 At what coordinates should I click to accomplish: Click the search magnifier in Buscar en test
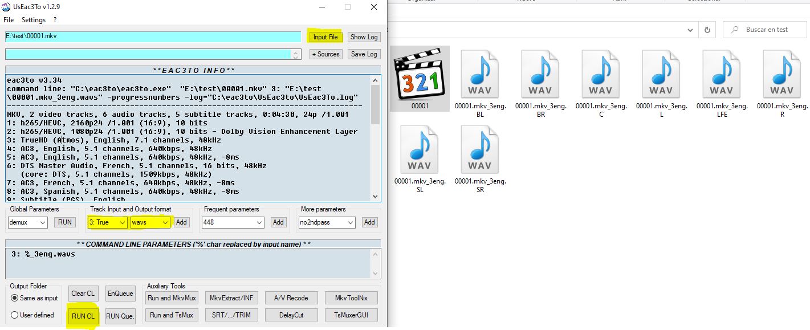(735, 30)
